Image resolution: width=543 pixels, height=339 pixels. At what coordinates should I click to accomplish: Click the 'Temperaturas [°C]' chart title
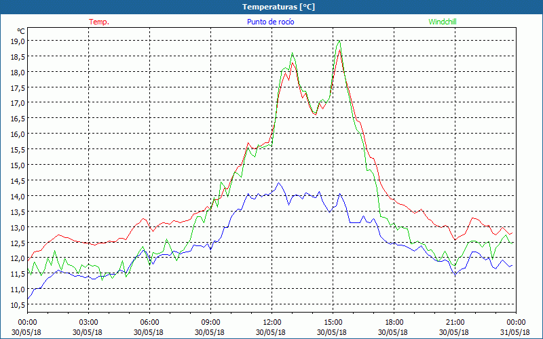click(278, 7)
